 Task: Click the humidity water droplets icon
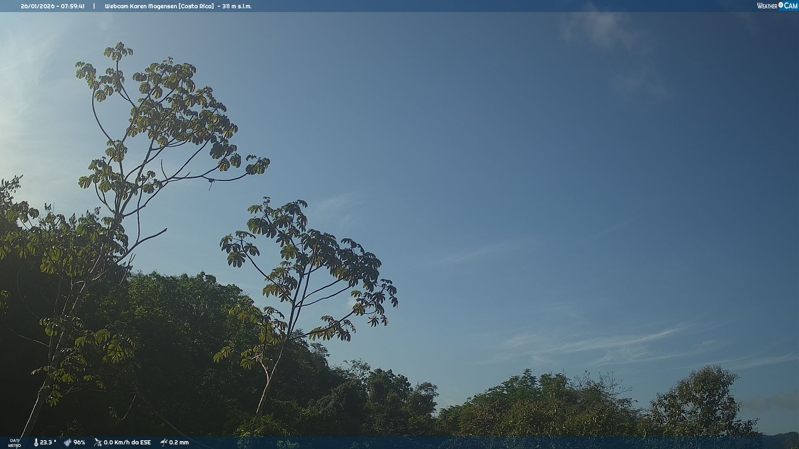pyautogui.click(x=67, y=442)
